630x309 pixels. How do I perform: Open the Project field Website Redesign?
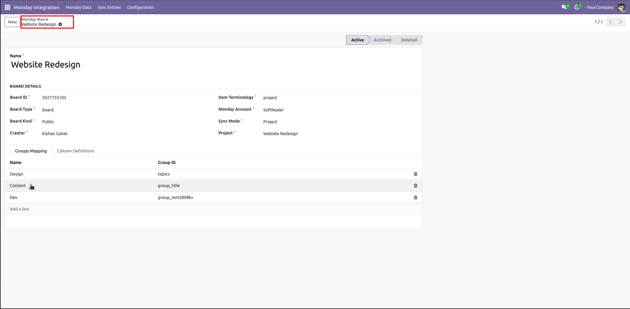click(280, 133)
